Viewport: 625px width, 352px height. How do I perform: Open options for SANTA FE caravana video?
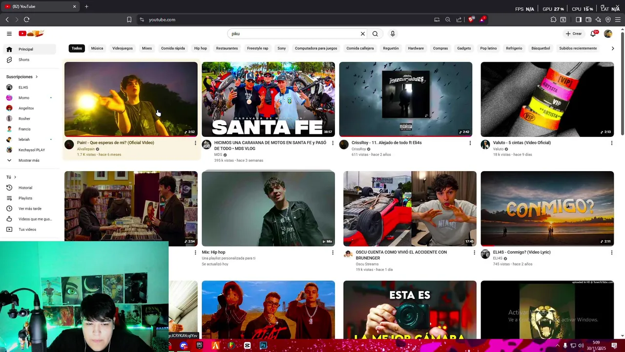[x=333, y=143]
